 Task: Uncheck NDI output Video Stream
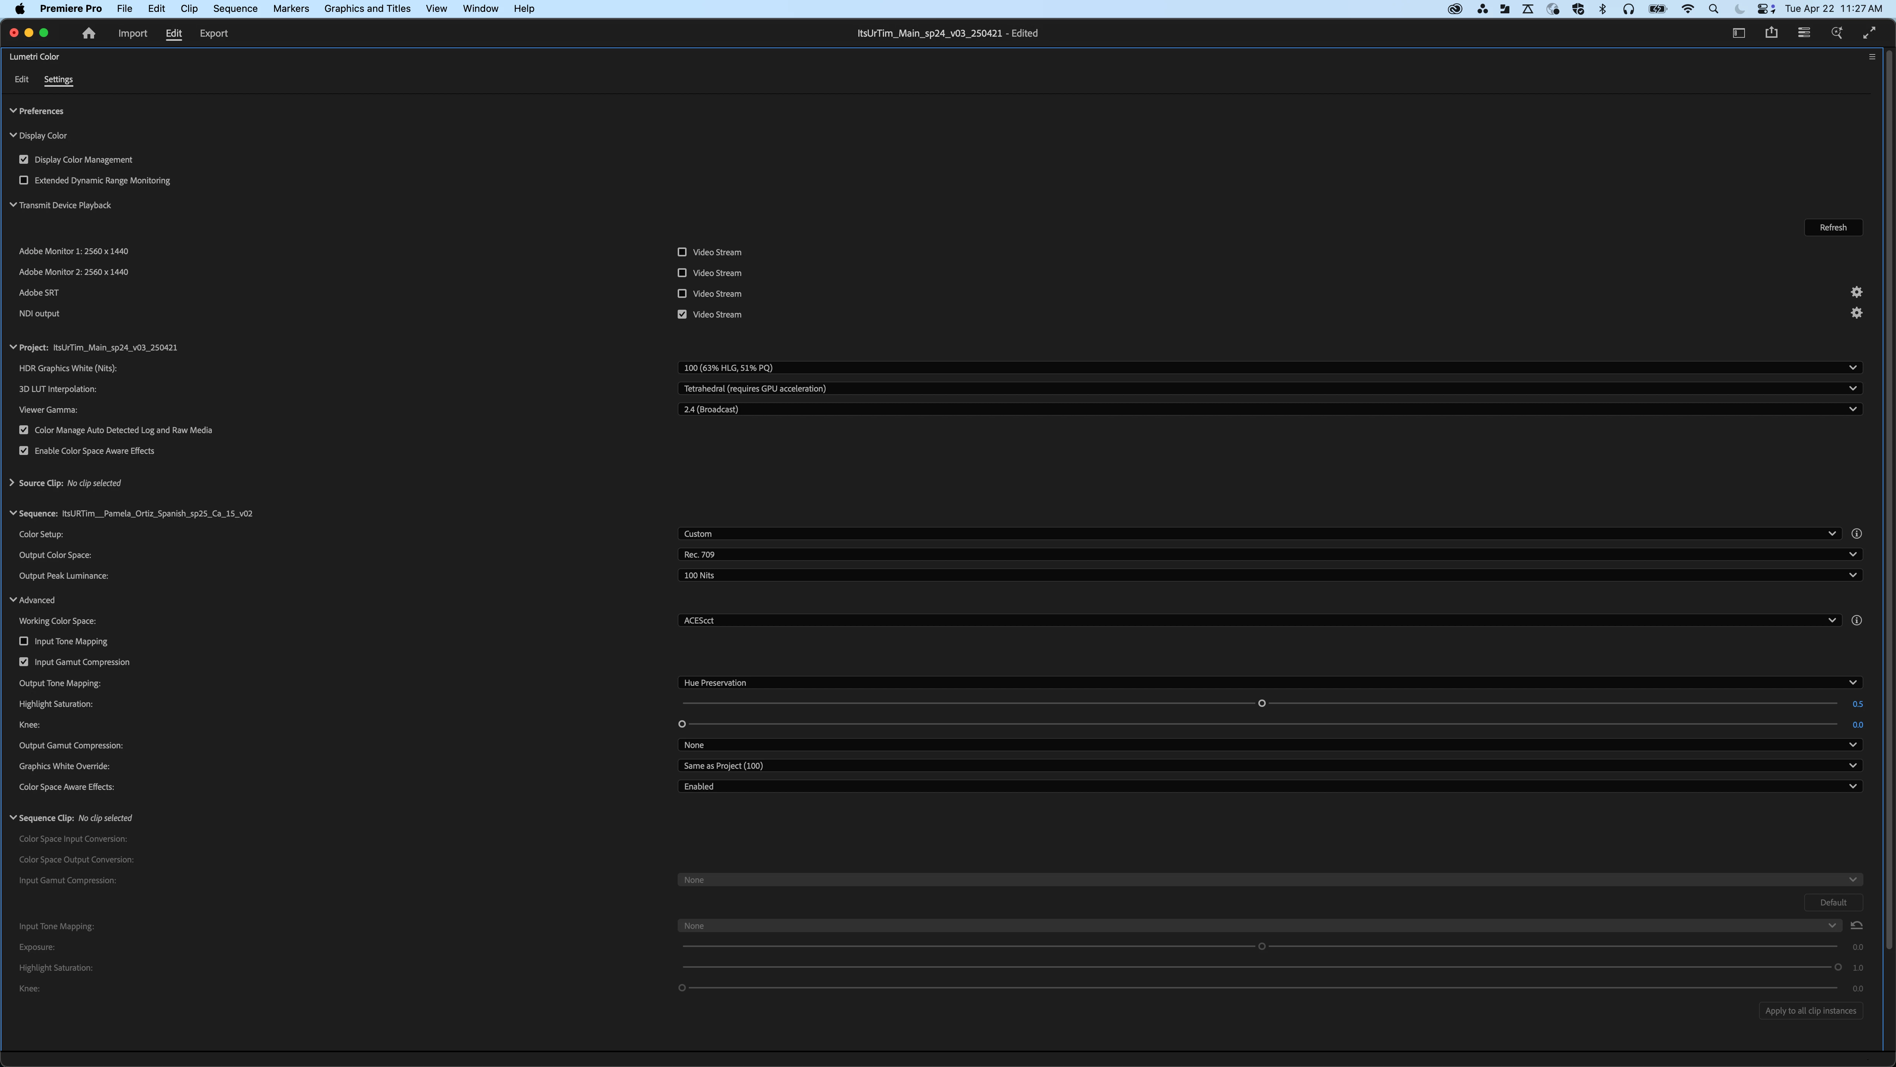(x=682, y=315)
